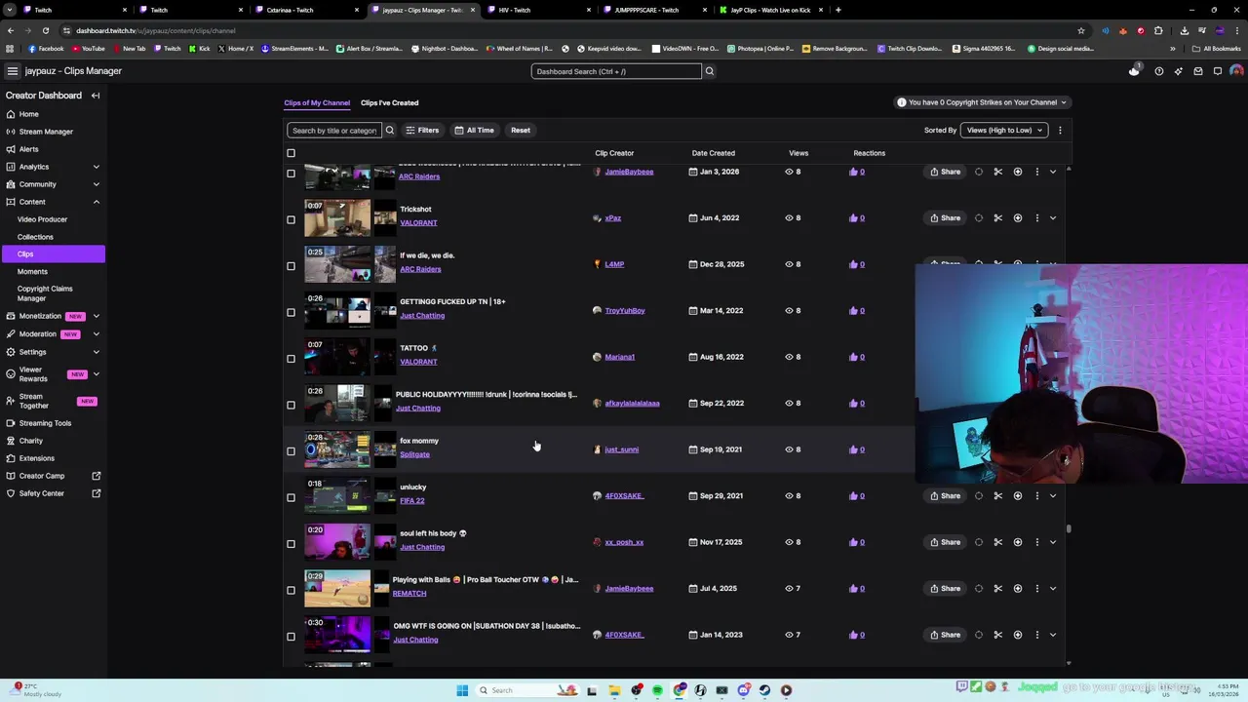Screen dimensions: 1248x702
Task: Open the Filters button
Action: (x=422, y=130)
